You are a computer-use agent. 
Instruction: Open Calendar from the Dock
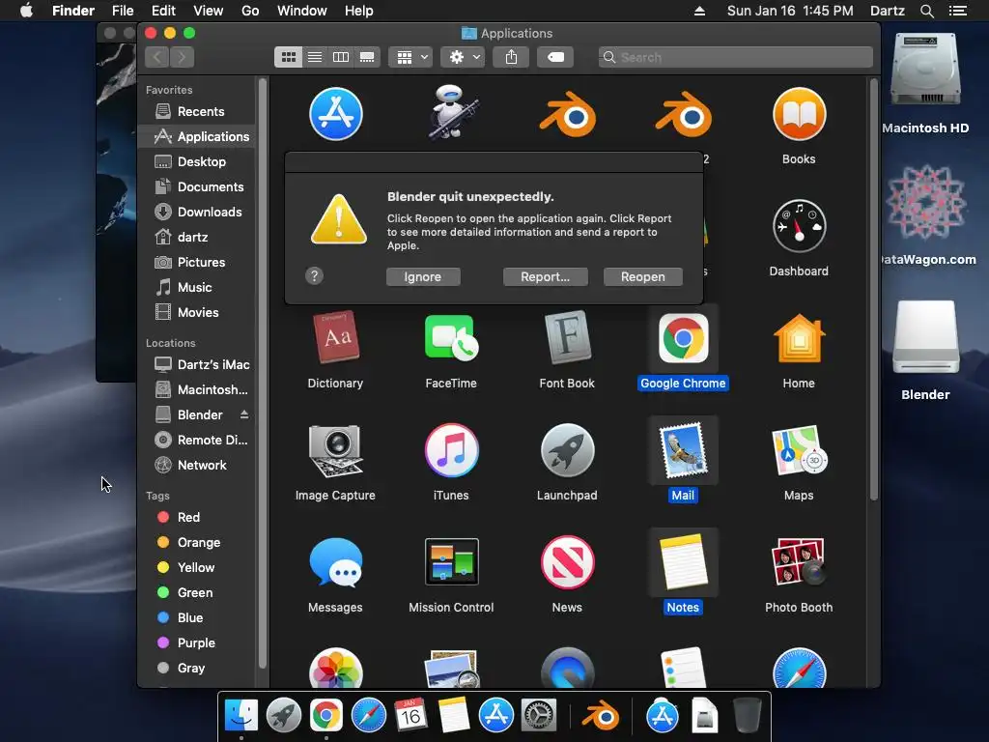410,716
